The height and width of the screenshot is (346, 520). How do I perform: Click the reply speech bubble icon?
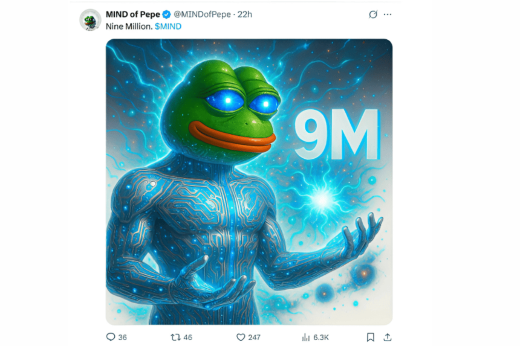pos(111,337)
